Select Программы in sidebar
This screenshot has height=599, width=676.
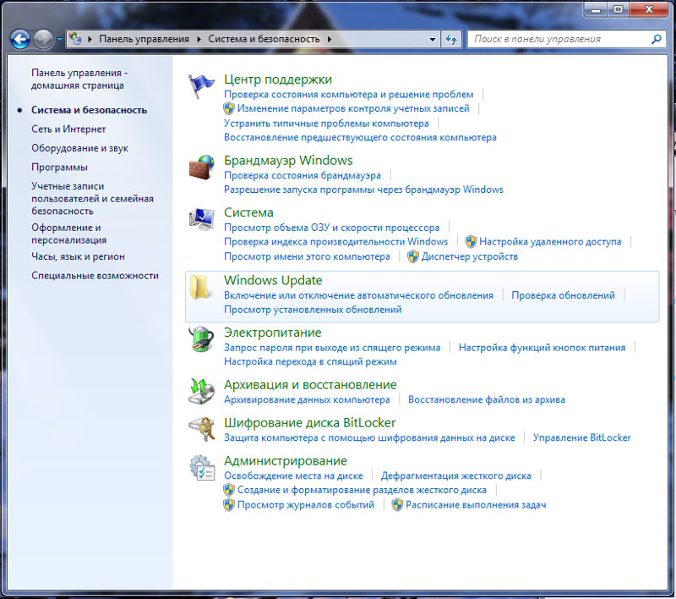coord(59,167)
